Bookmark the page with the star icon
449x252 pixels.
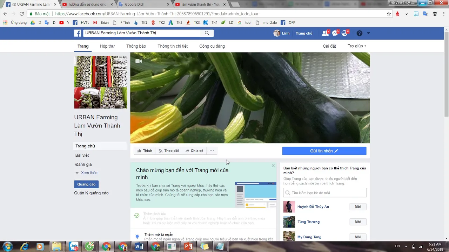coord(389,14)
